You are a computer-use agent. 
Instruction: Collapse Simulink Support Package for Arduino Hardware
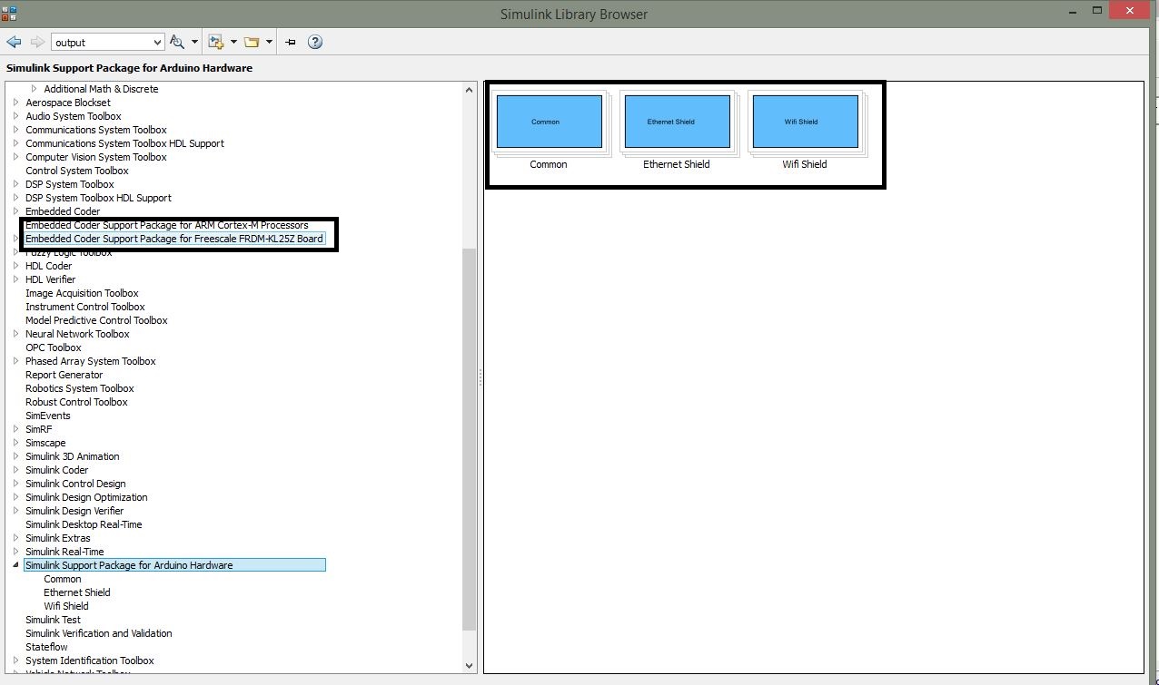click(x=16, y=565)
